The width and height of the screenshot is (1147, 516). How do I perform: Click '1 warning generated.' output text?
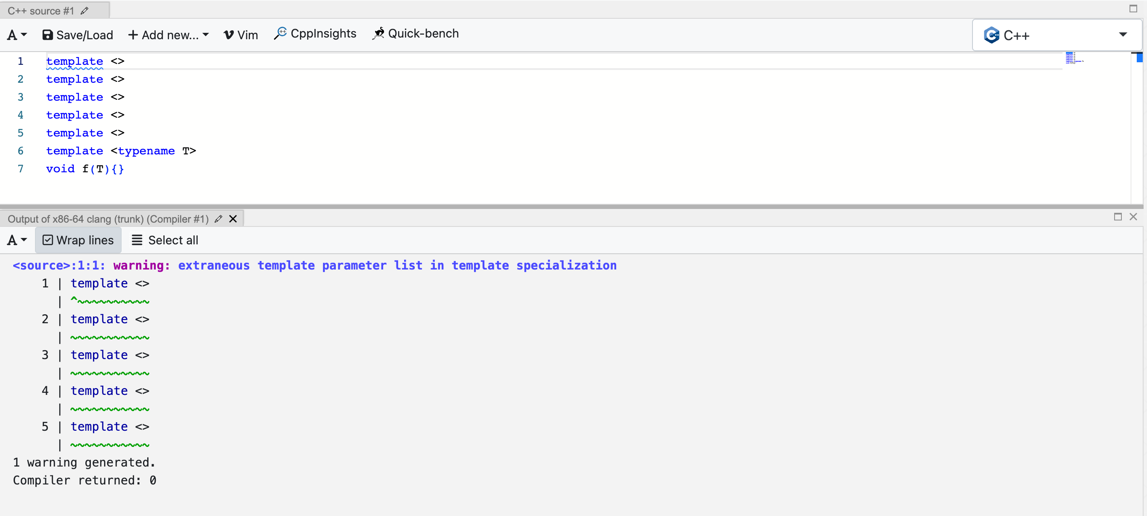click(x=84, y=463)
